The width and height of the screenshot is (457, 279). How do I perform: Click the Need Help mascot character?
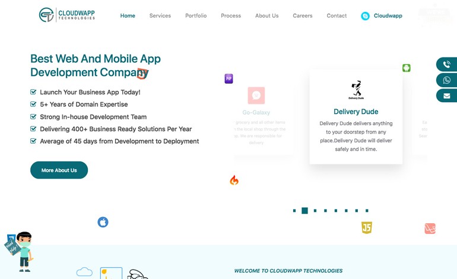point(20,252)
